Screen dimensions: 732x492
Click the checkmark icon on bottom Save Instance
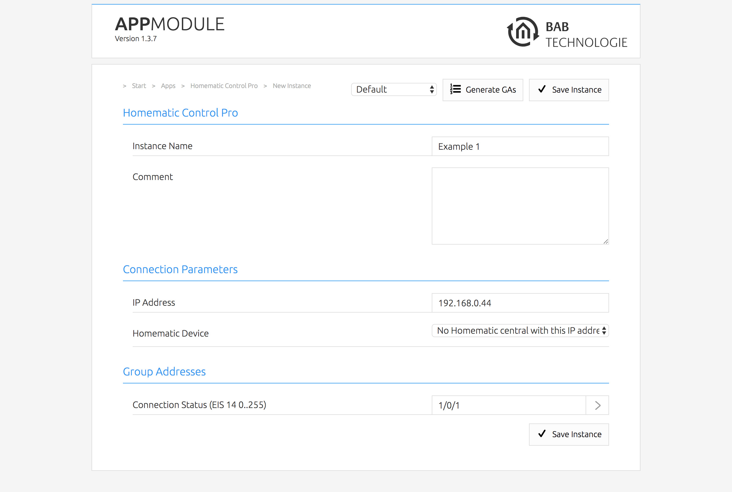[x=542, y=434]
